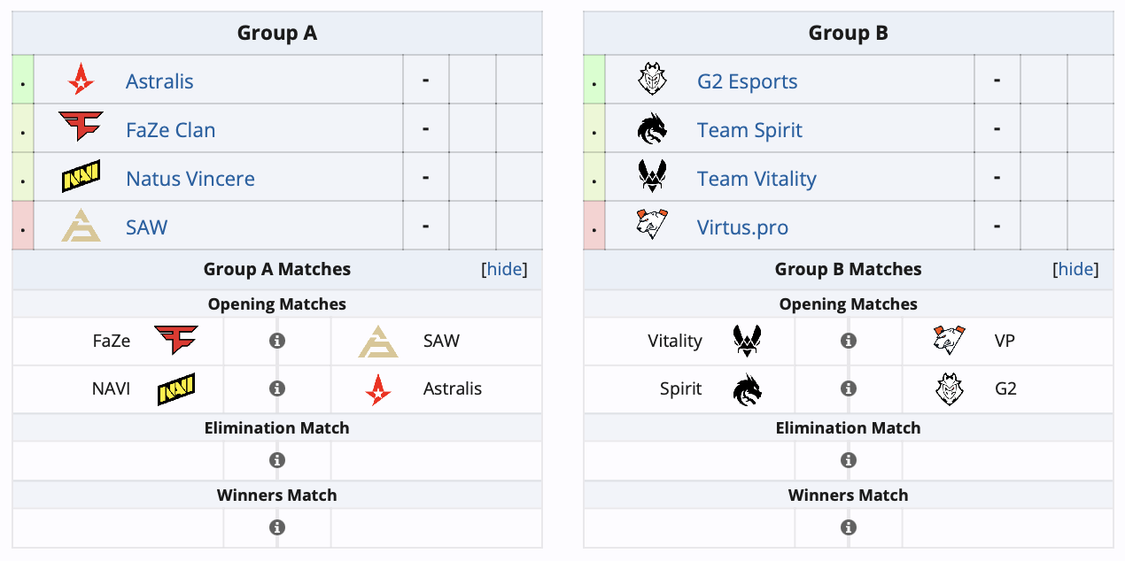Show details for Vitality vs VP match
Image resolution: width=1125 pixels, height=561 pixels.
click(x=849, y=341)
